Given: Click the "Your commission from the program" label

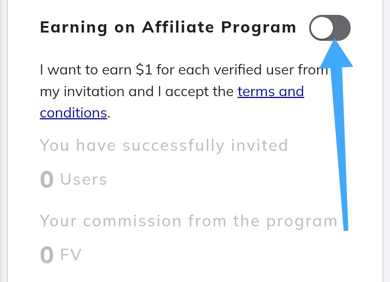Looking at the screenshot, I should pyautogui.click(x=188, y=221).
